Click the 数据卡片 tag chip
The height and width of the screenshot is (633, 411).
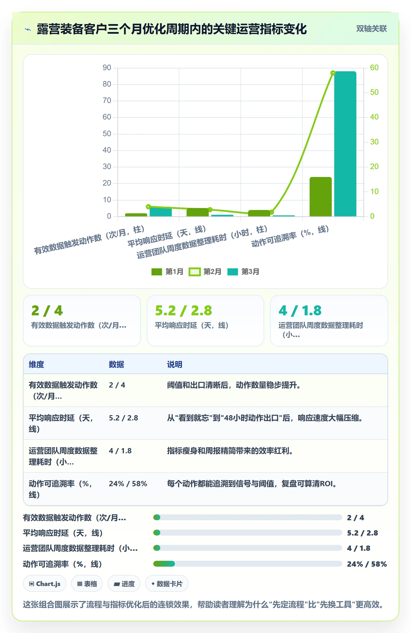tap(166, 584)
